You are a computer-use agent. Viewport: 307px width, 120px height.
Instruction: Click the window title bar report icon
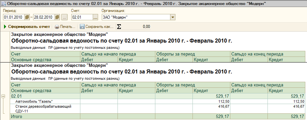coord(3,4)
